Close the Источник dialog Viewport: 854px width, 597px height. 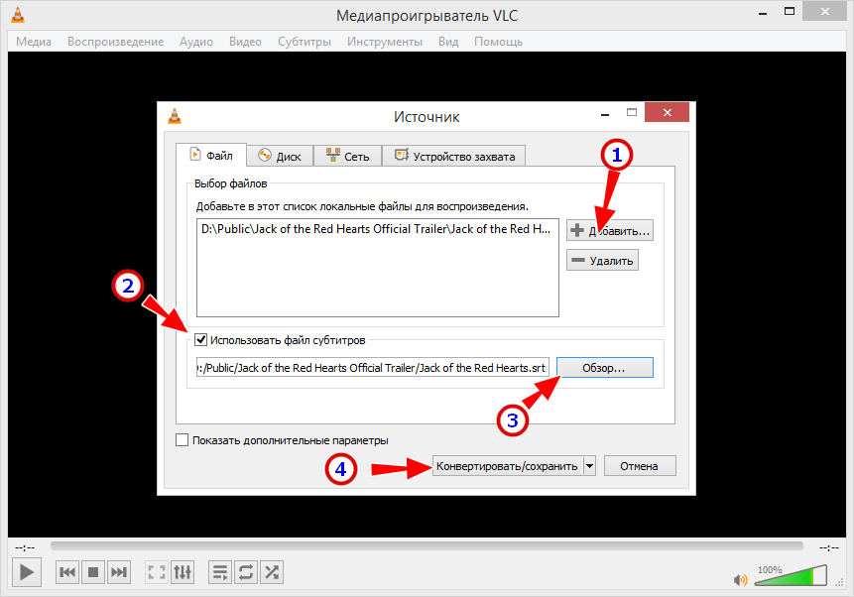coord(668,112)
